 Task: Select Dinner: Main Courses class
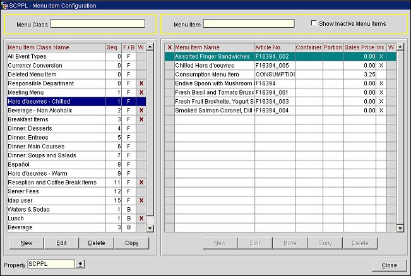pos(56,147)
